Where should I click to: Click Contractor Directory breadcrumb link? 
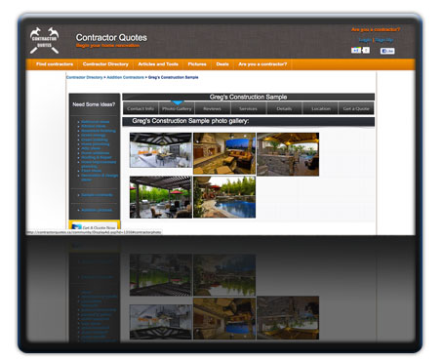coord(84,77)
